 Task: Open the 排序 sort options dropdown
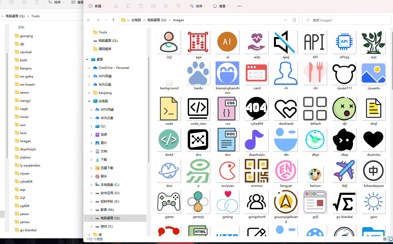[198, 6]
